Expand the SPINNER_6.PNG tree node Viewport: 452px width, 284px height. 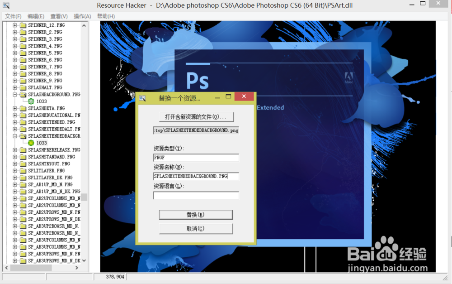(x=15, y=60)
